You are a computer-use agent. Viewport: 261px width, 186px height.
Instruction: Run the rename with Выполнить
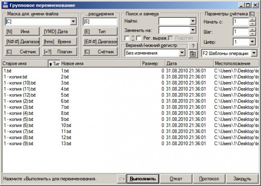[143, 179]
